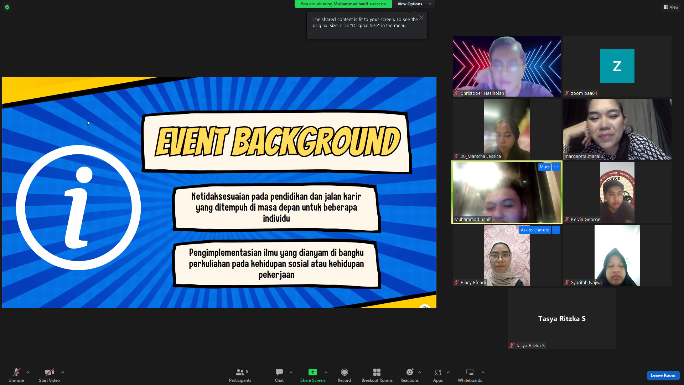This screenshot has height=385, width=684.
Task: Select Tasya Ritzka S participant tile
Action: (x=562, y=318)
